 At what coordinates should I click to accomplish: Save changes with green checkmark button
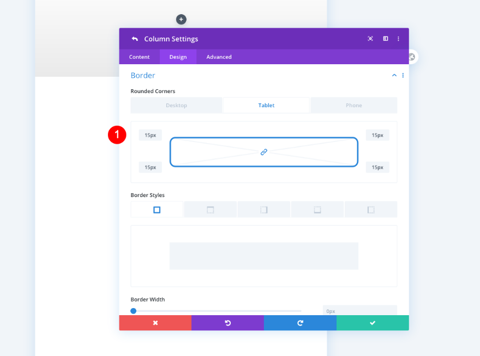(x=373, y=323)
